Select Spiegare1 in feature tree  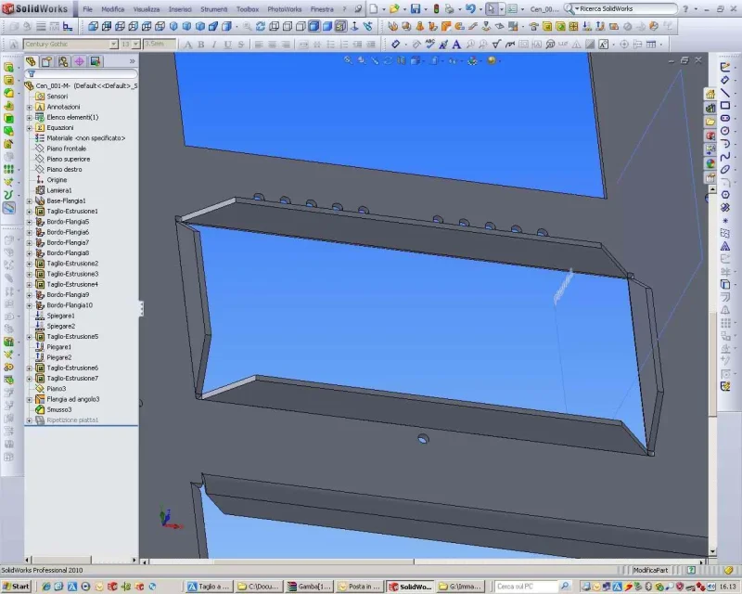60,316
